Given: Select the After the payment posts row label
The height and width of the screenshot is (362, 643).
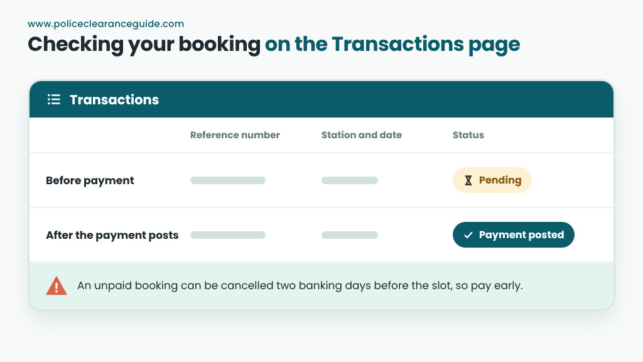Looking at the screenshot, I should (112, 235).
